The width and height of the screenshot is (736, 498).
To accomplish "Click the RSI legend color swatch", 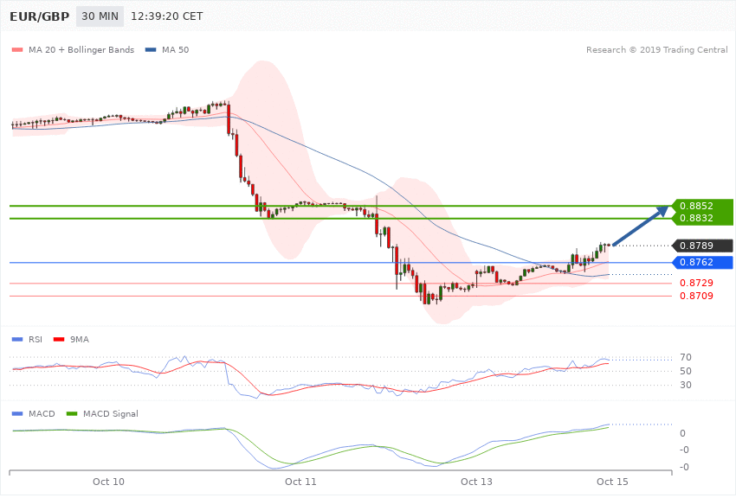I will pyautogui.click(x=17, y=339).
